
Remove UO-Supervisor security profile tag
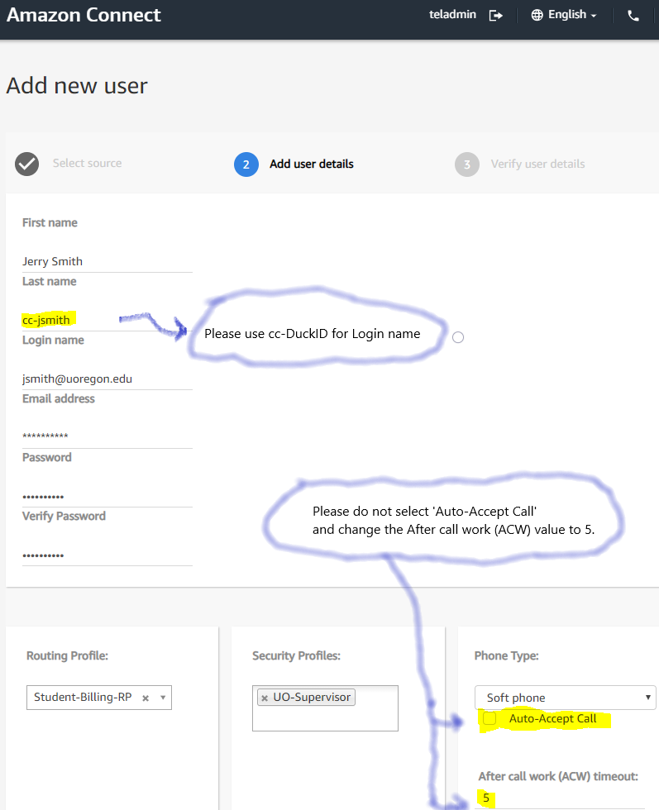[x=265, y=698]
